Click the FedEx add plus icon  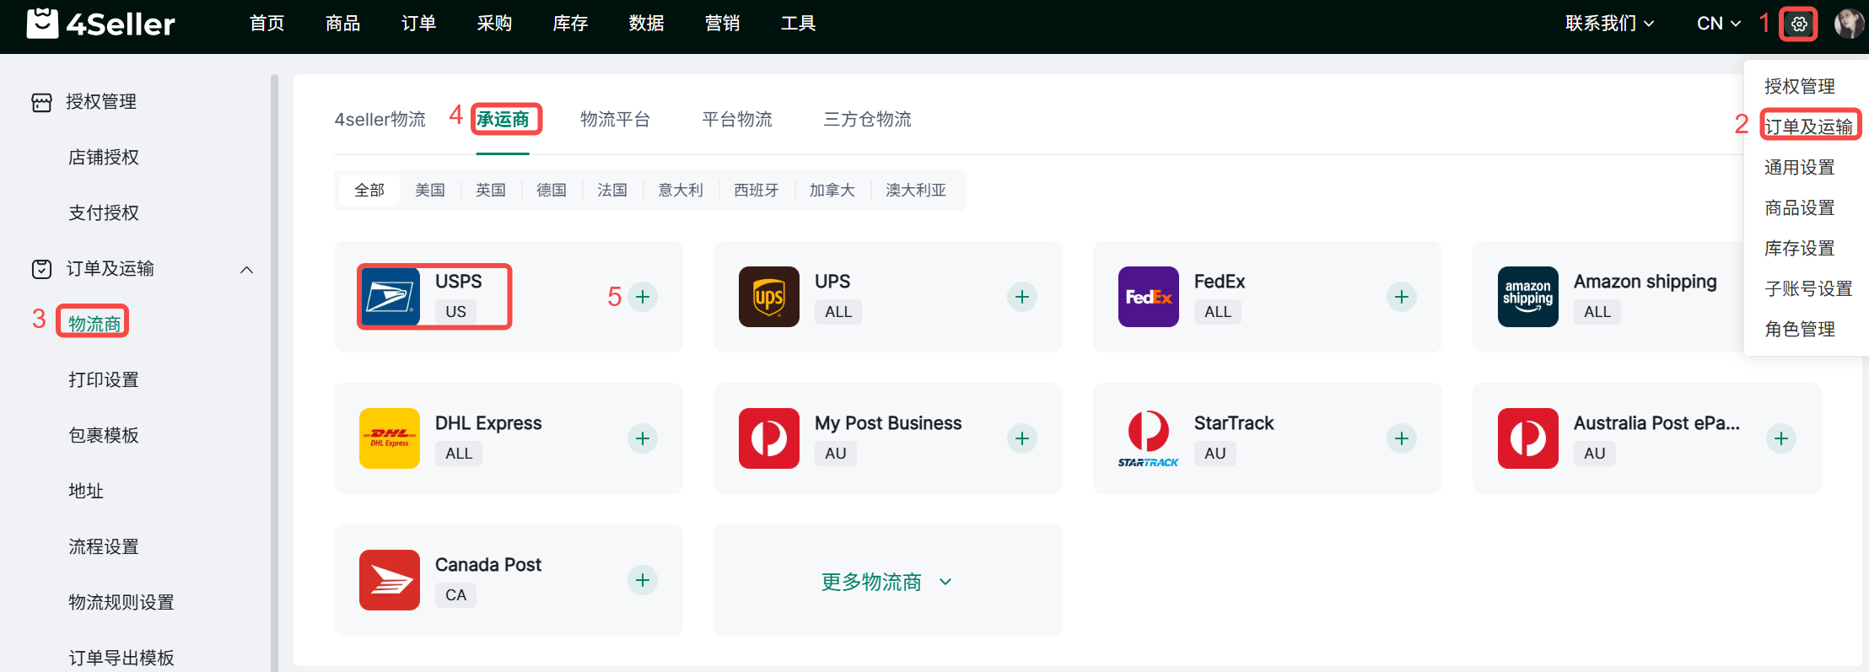pos(1402,297)
